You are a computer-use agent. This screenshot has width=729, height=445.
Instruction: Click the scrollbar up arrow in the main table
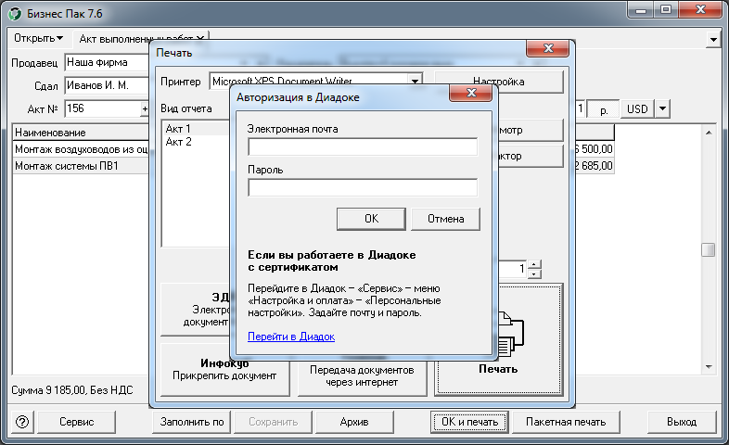pos(709,133)
